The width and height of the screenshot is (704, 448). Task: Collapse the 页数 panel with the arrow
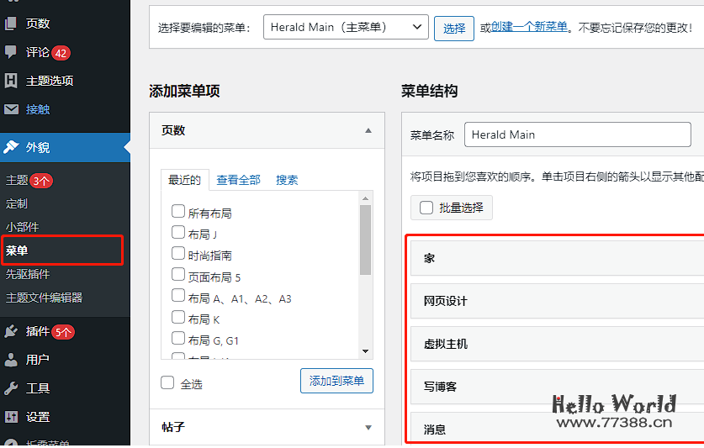click(x=368, y=130)
